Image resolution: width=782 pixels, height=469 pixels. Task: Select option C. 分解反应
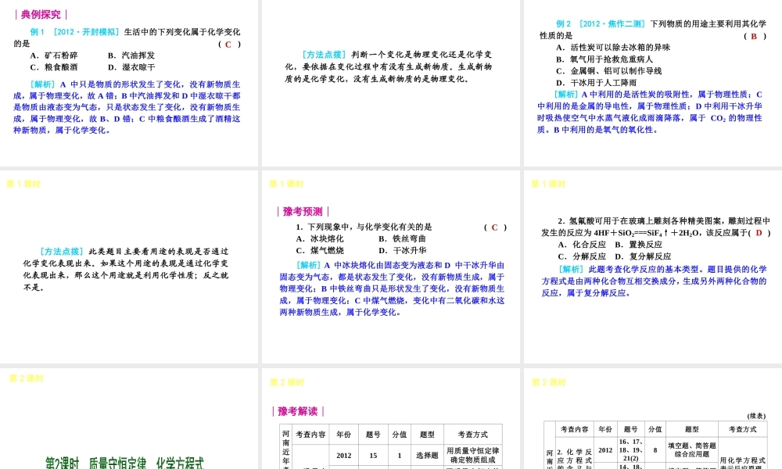(x=582, y=256)
